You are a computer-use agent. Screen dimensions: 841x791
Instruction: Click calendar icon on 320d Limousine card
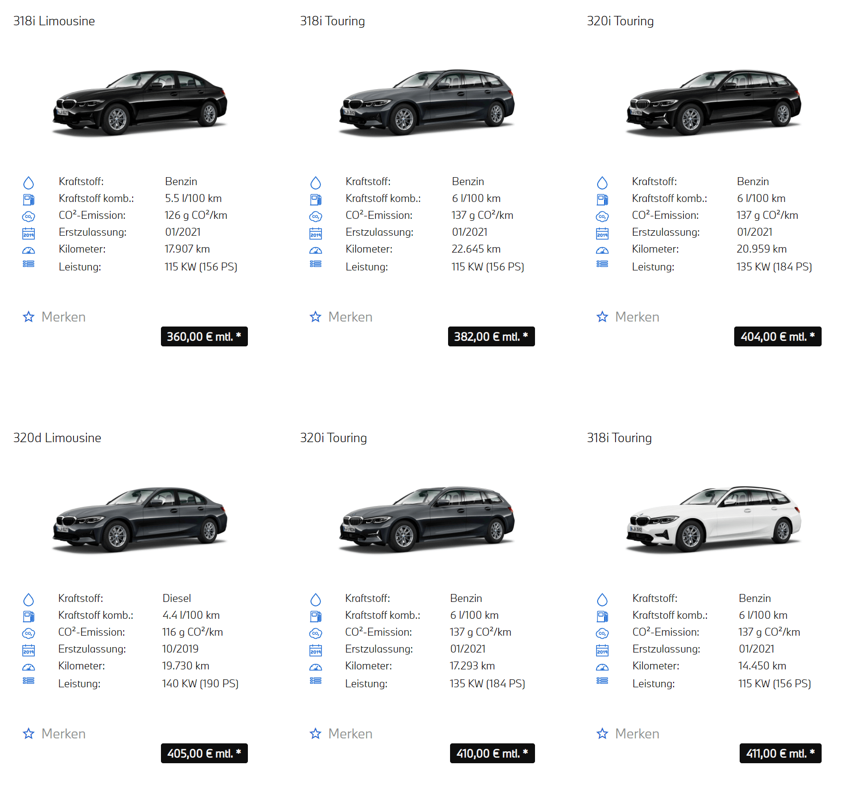29,650
